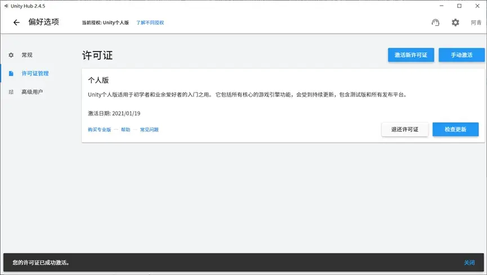Open the 帮助 link
The height and width of the screenshot is (275, 487).
(x=126, y=130)
